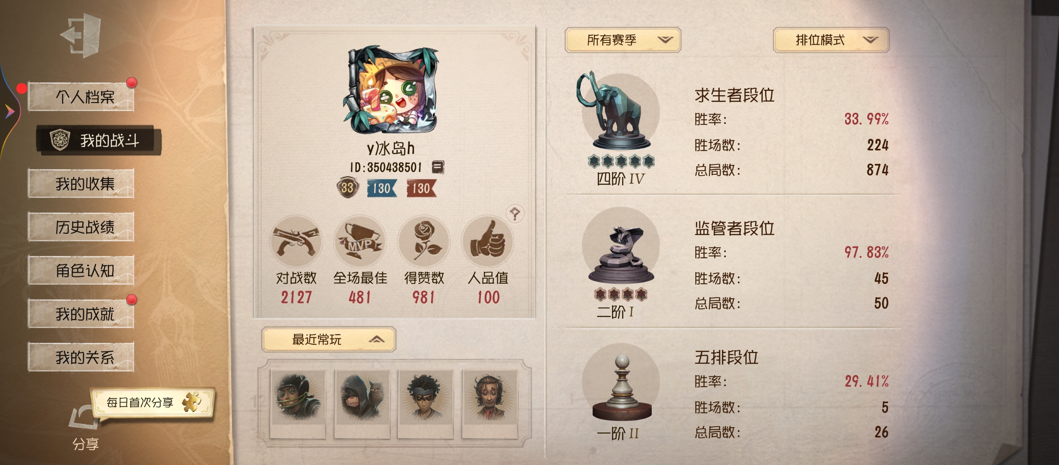Tap the MVP 全场最佳 icon

[x=360, y=242]
